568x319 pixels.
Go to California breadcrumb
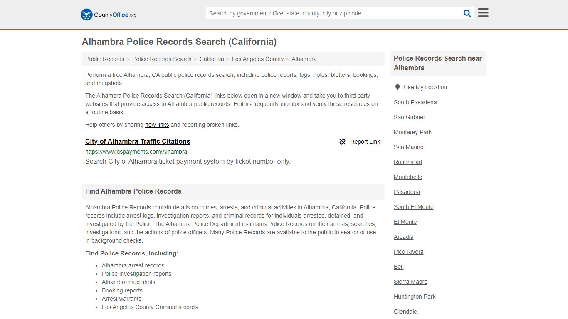[x=212, y=59]
